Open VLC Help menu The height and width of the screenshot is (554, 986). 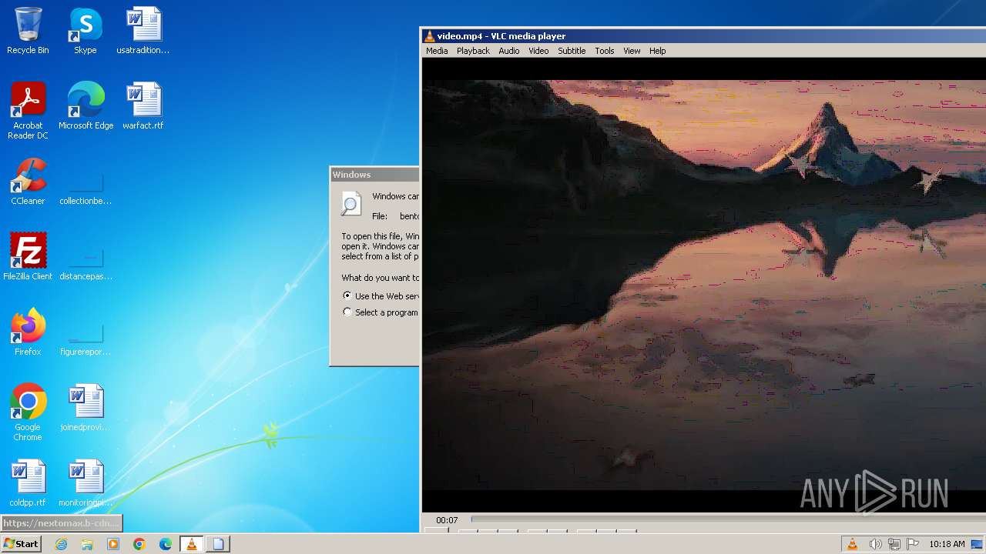pos(657,51)
